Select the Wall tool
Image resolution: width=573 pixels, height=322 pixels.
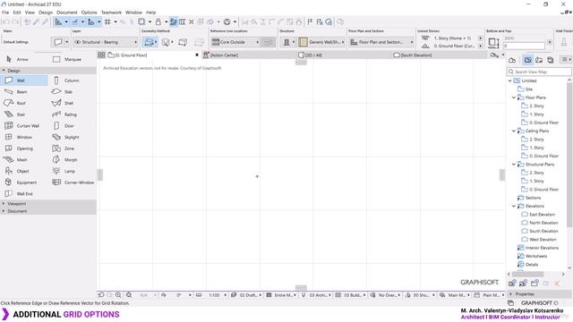[24, 80]
